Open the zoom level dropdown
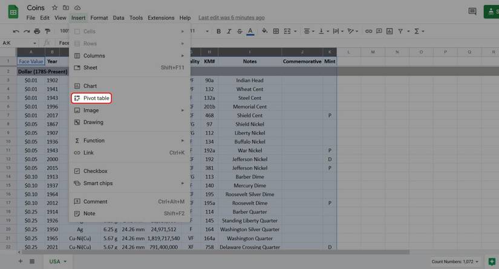The width and height of the screenshot is (499, 269). 64,31
